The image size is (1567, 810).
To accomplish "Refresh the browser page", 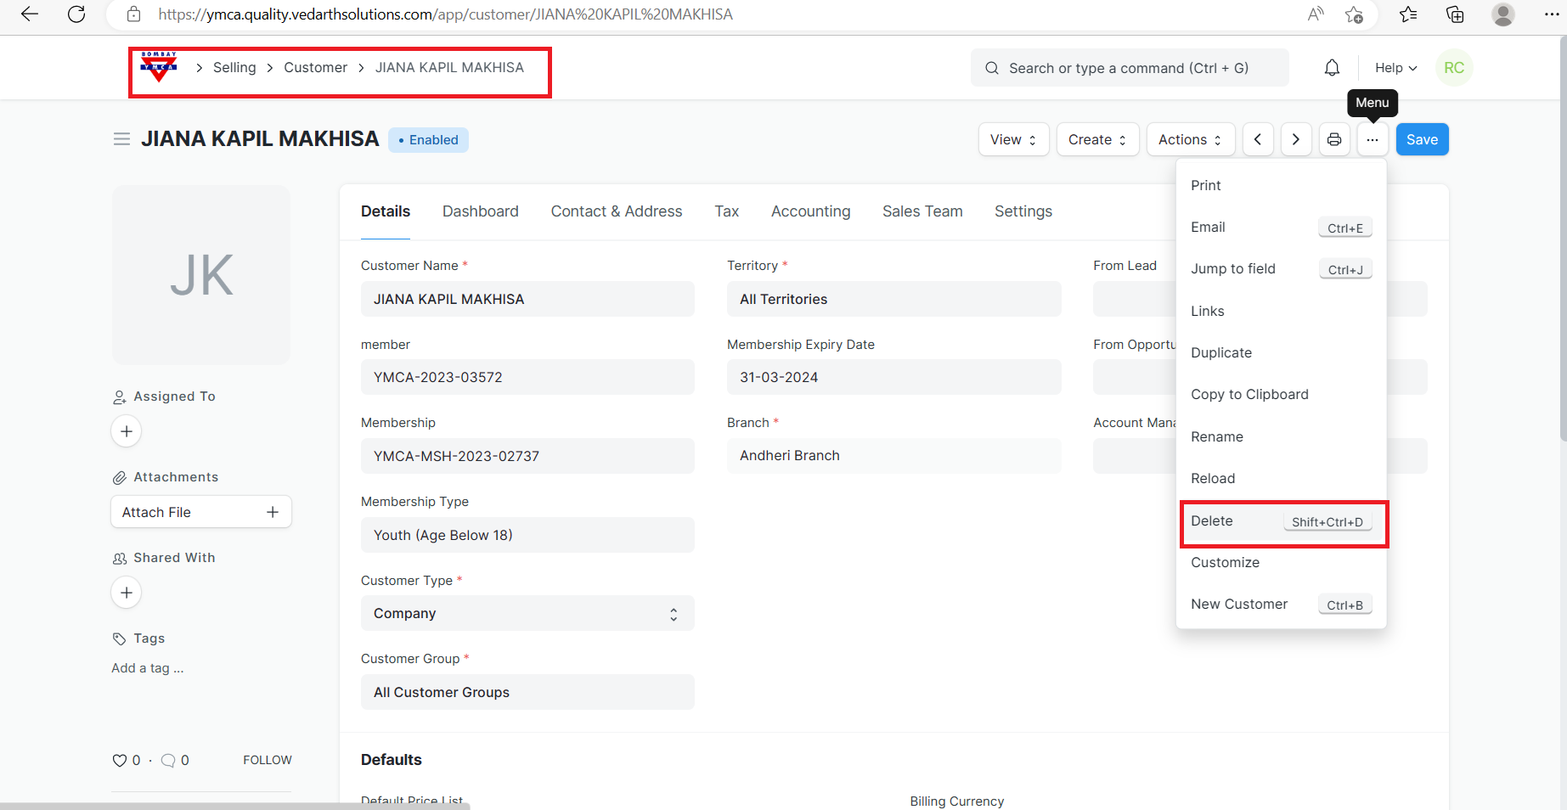I will coord(76,14).
